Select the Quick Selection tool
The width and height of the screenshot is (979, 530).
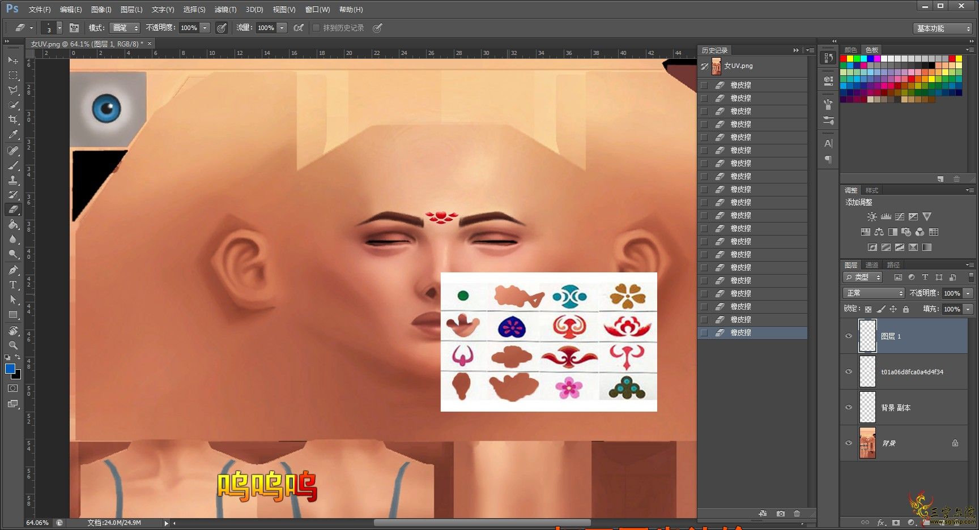click(13, 105)
